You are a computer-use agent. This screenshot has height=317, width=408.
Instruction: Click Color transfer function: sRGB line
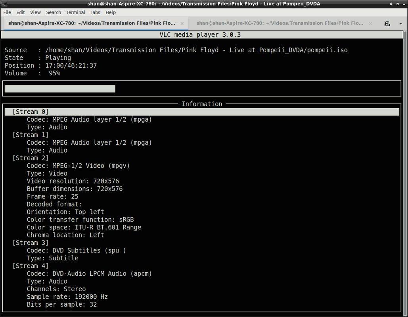click(x=80, y=220)
